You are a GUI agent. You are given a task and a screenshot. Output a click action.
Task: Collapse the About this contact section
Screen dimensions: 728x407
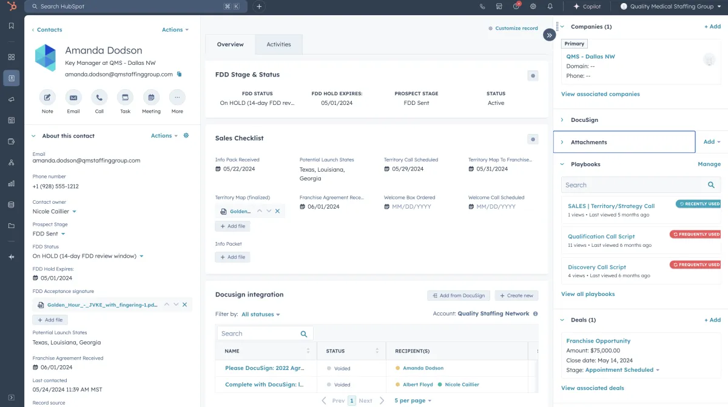[x=34, y=136]
